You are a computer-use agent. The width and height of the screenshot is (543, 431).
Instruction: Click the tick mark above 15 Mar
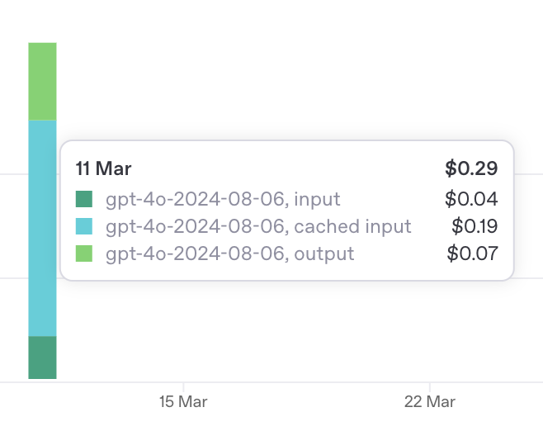pos(183,387)
